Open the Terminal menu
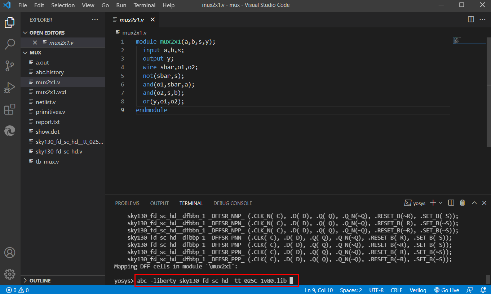 point(144,5)
